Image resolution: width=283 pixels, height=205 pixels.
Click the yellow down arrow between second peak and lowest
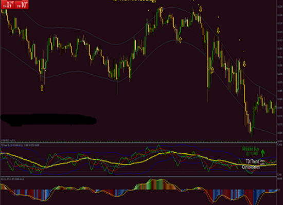(218, 31)
